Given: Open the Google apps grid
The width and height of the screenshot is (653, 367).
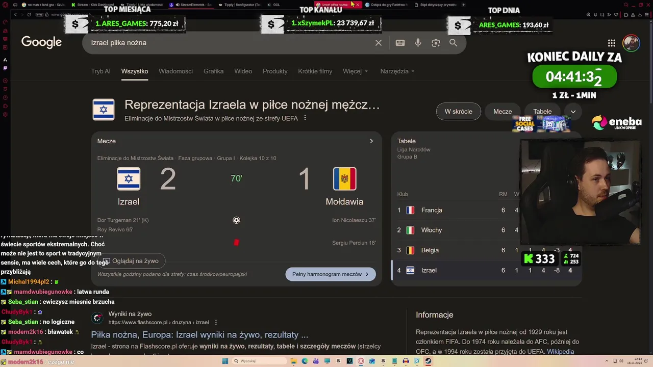Looking at the screenshot, I should click(x=612, y=43).
